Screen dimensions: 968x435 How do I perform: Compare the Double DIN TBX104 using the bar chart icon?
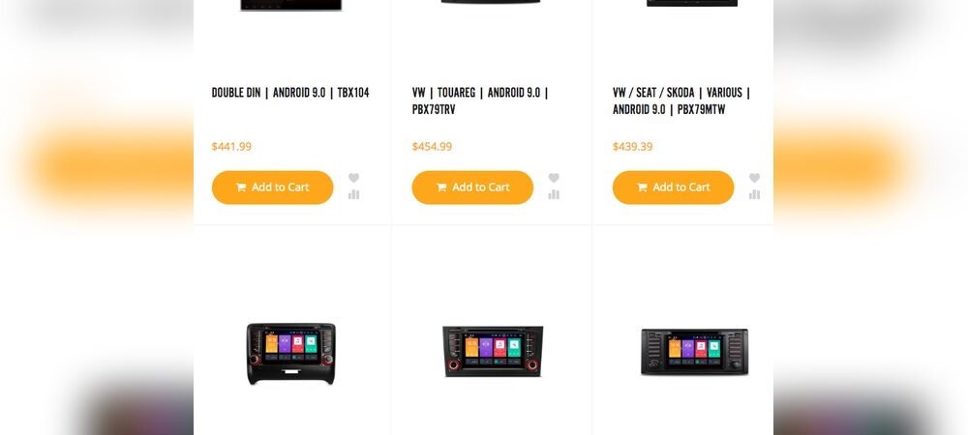point(353,194)
